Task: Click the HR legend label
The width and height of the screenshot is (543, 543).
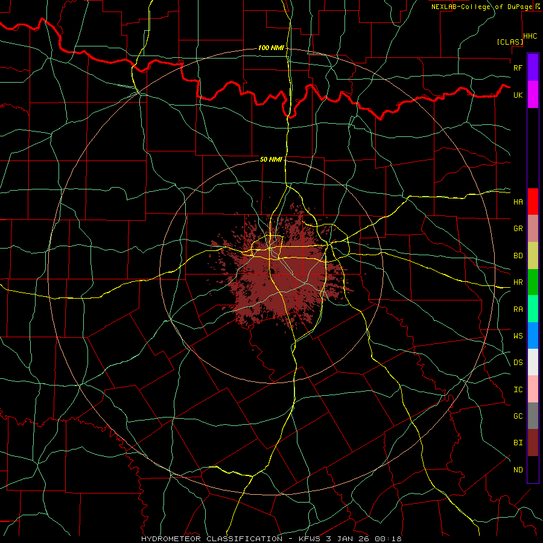Action: (518, 282)
